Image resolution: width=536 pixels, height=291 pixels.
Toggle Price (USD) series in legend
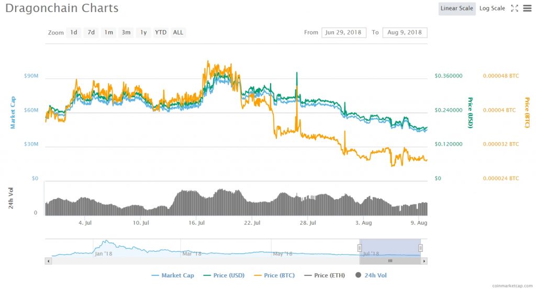point(224,275)
